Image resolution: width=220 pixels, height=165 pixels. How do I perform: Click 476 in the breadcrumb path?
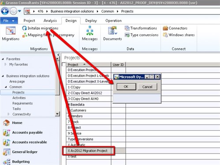point(41,11)
